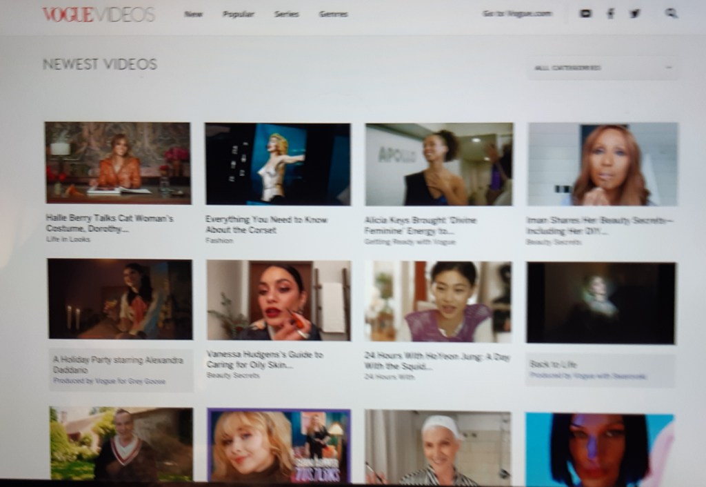Play the Alicia Keys video thumbnail

coord(438,164)
